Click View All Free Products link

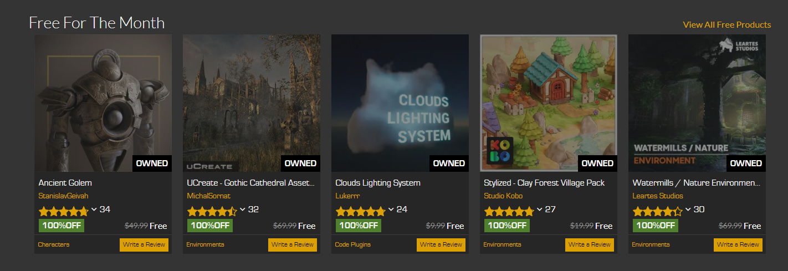(726, 24)
